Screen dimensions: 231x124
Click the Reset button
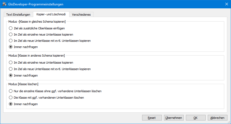click(152, 118)
